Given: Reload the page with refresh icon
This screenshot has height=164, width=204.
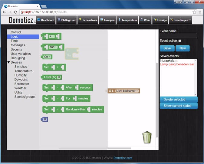Looking at the screenshot, I should (x=16, y=12).
